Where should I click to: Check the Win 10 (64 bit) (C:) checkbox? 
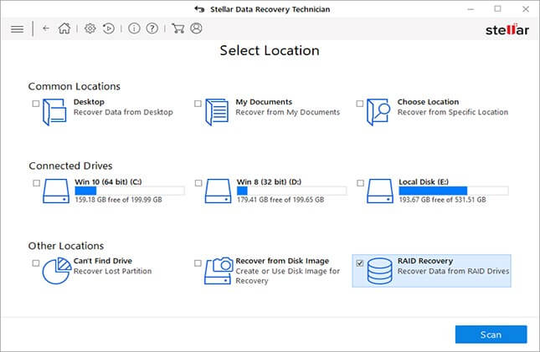[37, 183]
